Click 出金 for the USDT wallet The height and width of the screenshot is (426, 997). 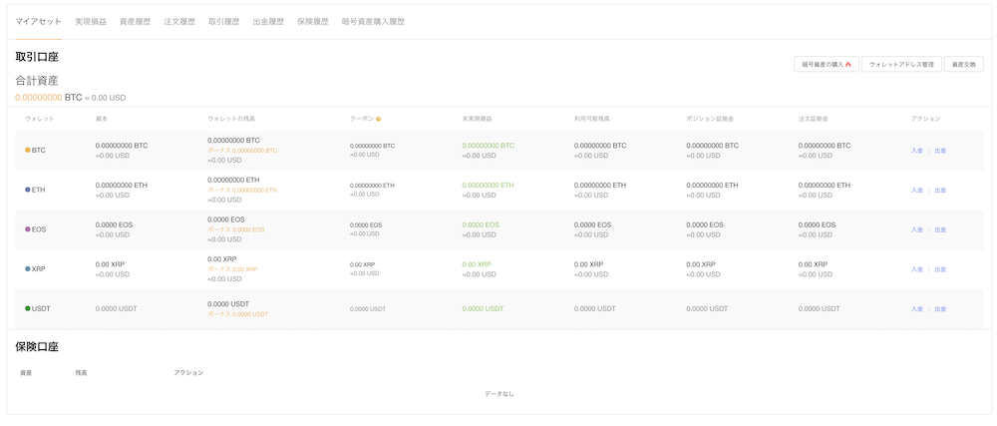(940, 308)
